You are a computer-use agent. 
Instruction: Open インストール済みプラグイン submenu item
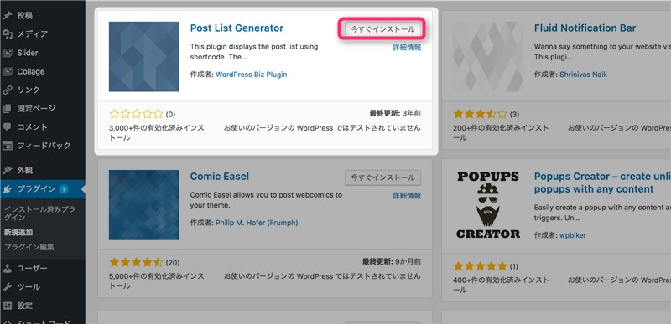[39, 213]
